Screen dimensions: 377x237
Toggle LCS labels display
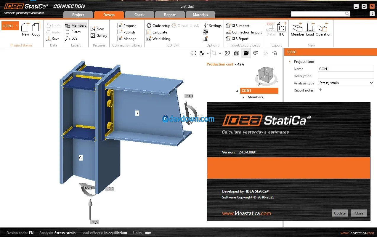pos(71,39)
